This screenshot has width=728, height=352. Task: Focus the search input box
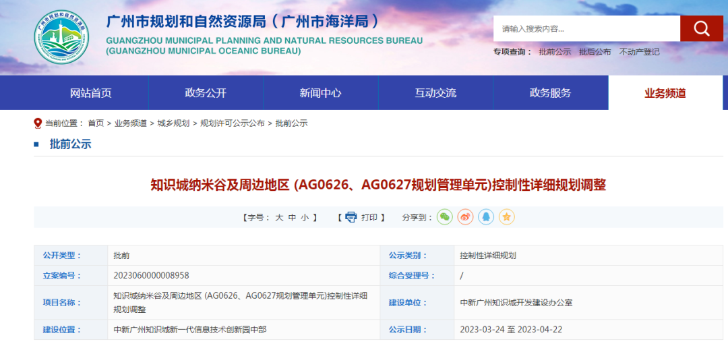coord(587,28)
